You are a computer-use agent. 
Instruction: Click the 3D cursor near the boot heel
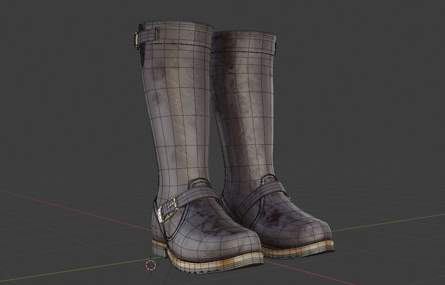pyautogui.click(x=151, y=265)
